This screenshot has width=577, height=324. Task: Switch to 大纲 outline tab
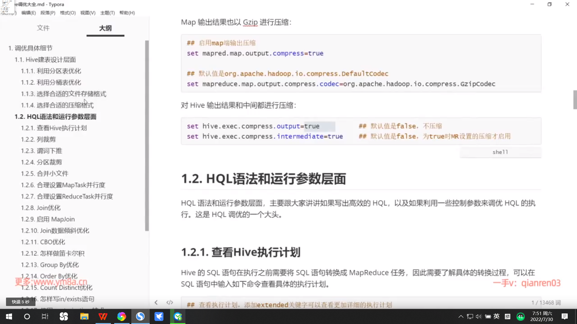tap(105, 28)
